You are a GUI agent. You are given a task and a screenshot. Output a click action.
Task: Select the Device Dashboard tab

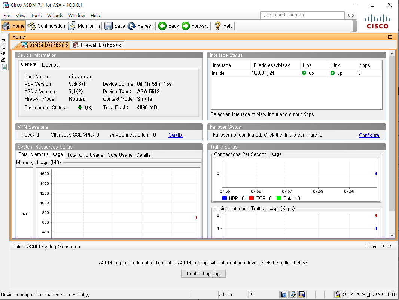(45, 45)
